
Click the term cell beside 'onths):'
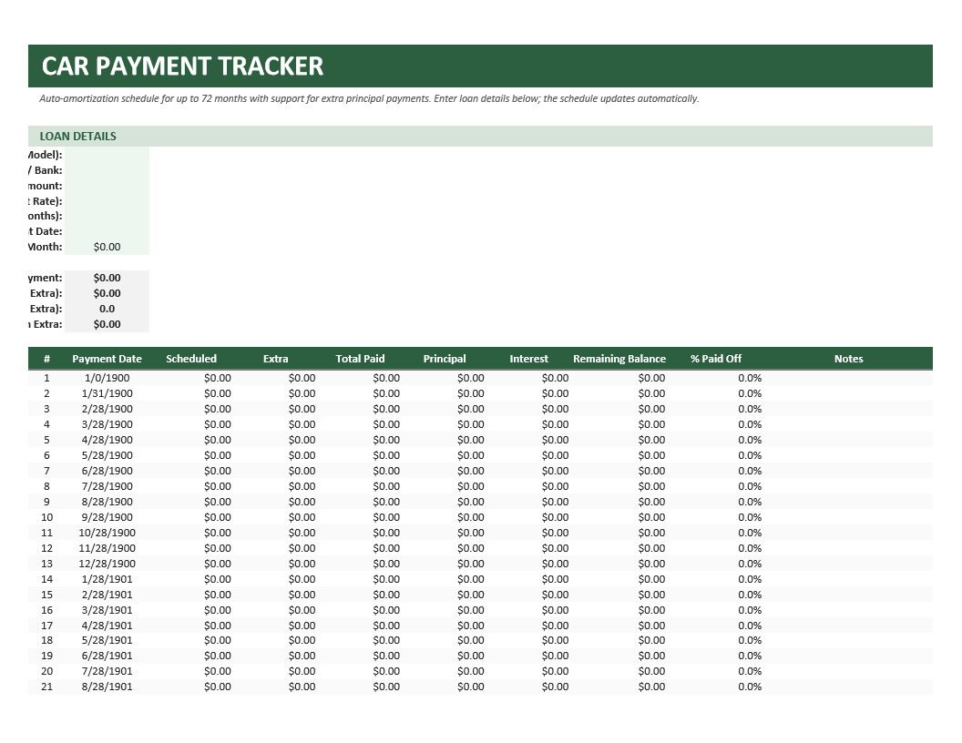click(107, 216)
